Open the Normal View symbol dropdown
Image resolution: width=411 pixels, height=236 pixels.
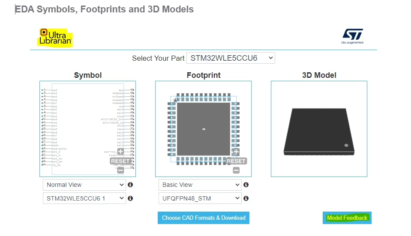pyautogui.click(x=84, y=185)
